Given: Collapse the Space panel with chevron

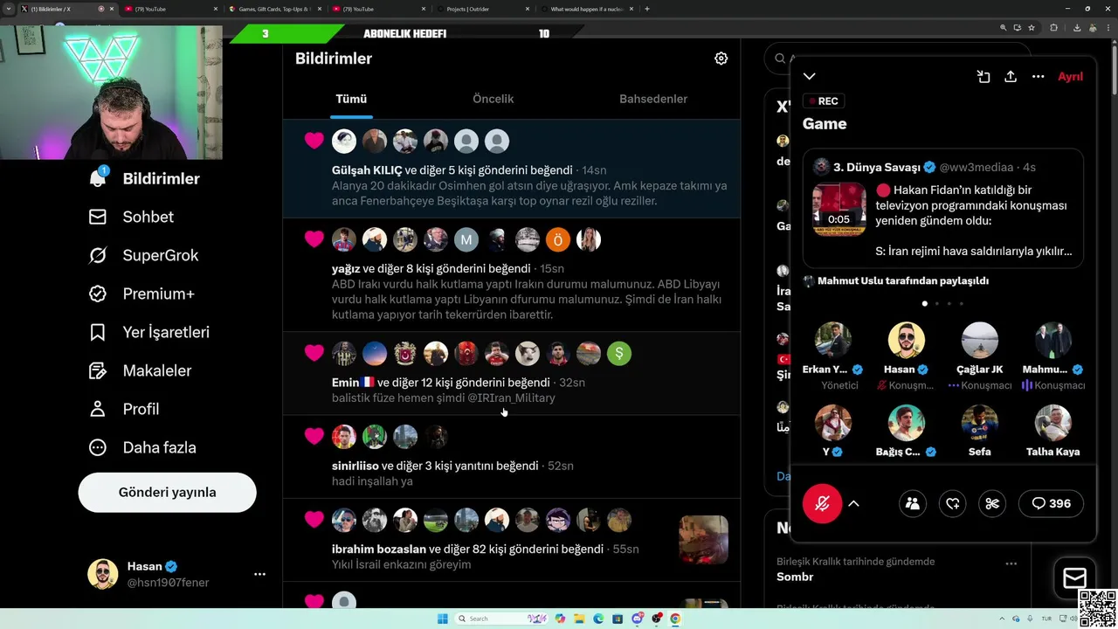Looking at the screenshot, I should [x=810, y=77].
